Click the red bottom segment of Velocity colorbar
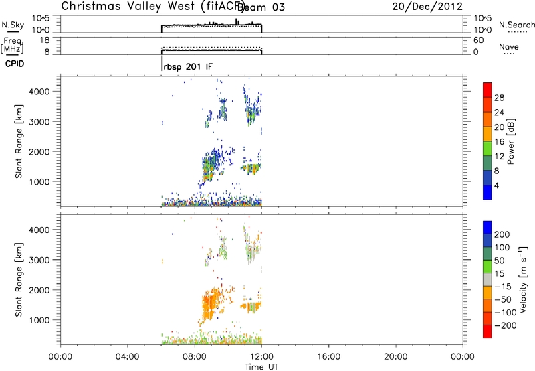Viewport: 535px width, 371px height. point(488,331)
